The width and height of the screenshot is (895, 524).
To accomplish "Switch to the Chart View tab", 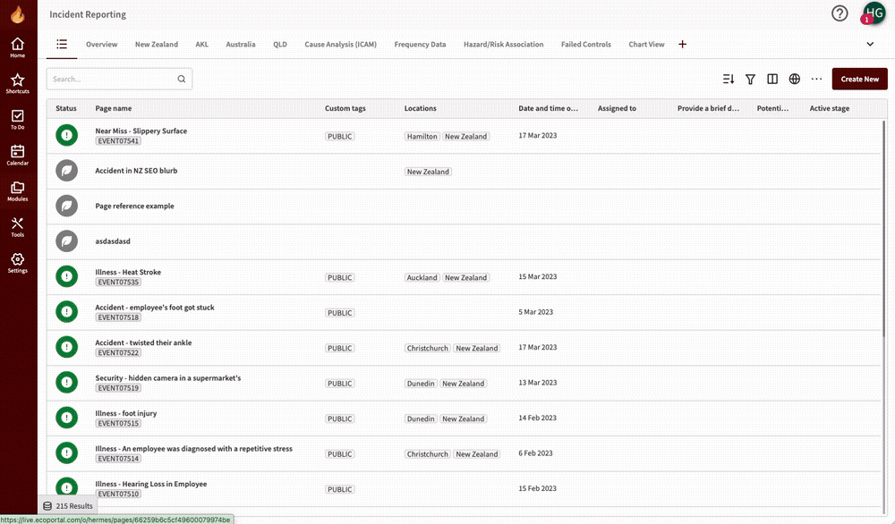I will coord(646,44).
